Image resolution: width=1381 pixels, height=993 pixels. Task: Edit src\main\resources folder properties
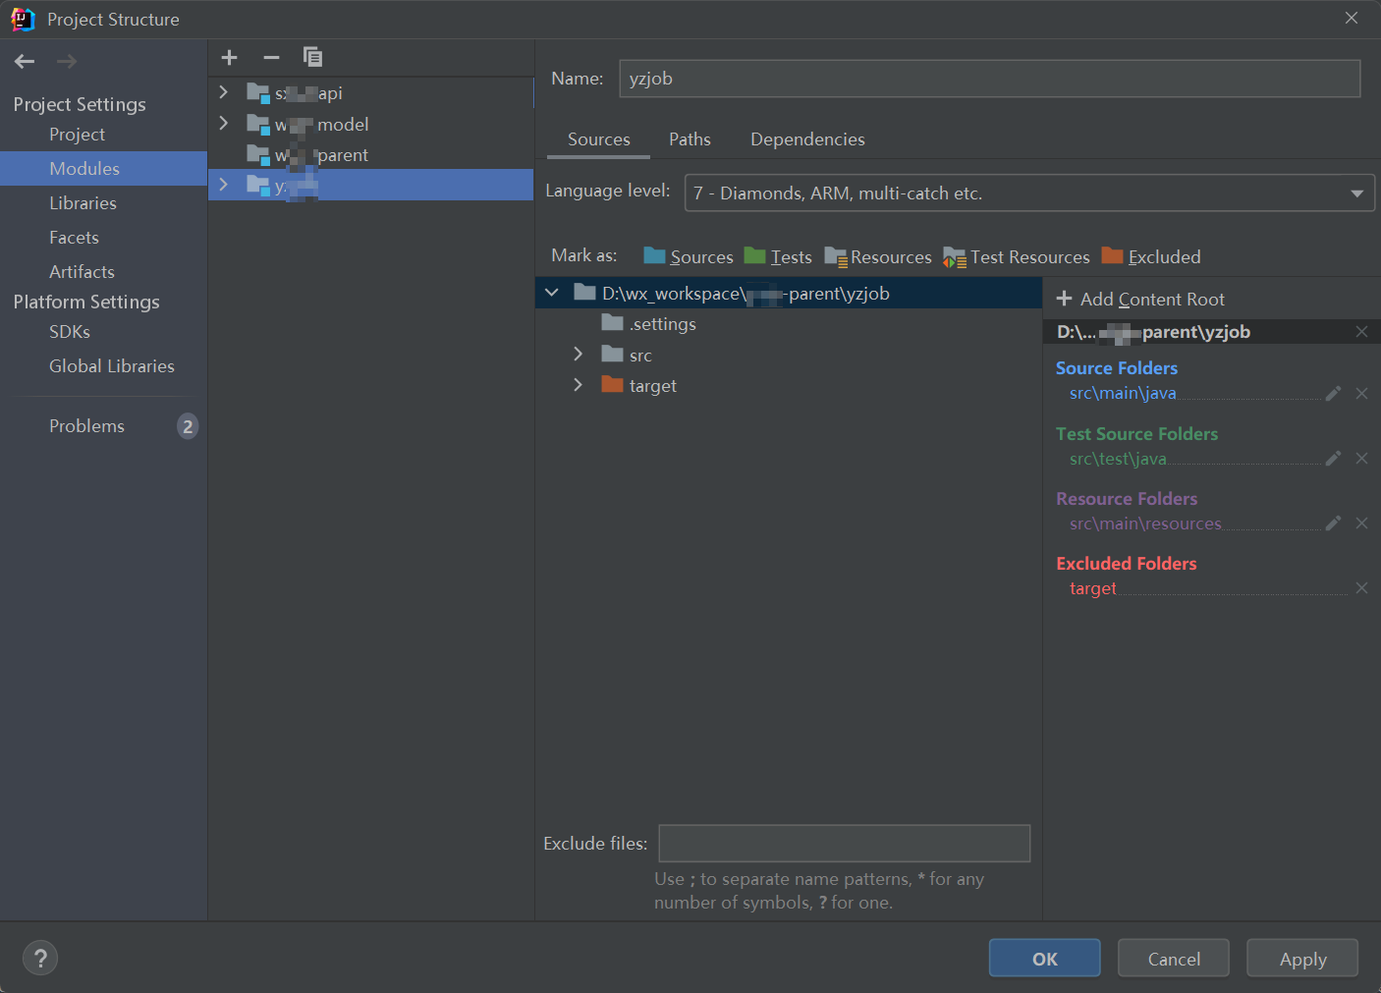coord(1333,523)
